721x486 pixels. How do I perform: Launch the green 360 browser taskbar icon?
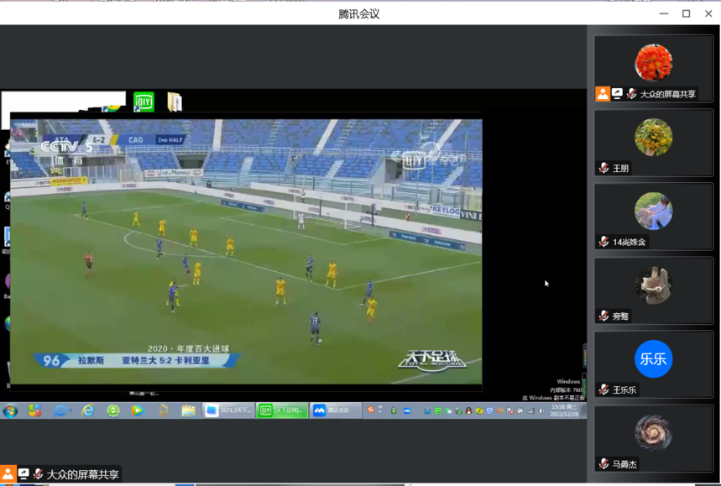[x=113, y=410]
